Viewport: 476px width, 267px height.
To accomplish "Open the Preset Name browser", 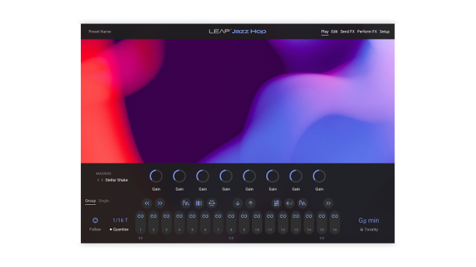I will [x=99, y=31].
